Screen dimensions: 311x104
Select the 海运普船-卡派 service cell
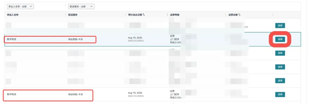point(75,39)
